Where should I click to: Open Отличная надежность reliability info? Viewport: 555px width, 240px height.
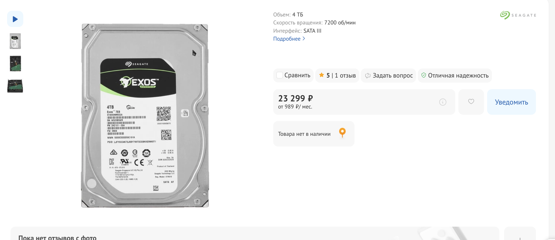pyautogui.click(x=458, y=76)
